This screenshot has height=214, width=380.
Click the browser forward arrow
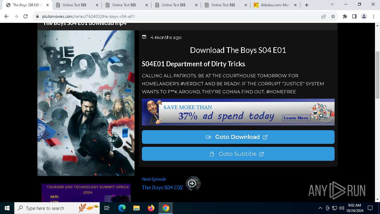point(16,16)
